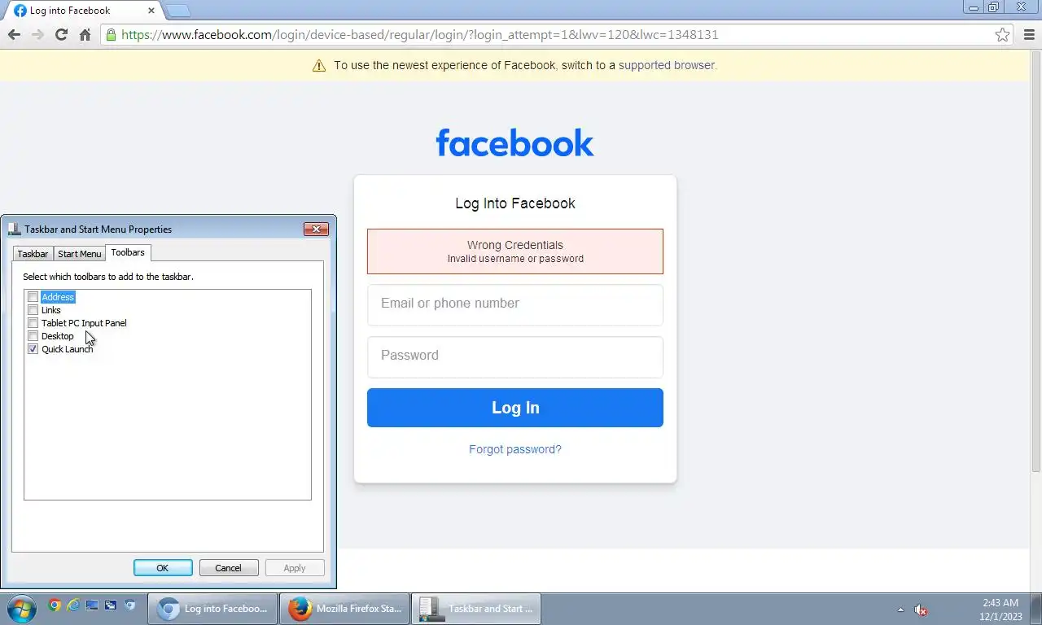Bookmark this page with the star icon
The height and width of the screenshot is (625, 1042).
point(1003,34)
